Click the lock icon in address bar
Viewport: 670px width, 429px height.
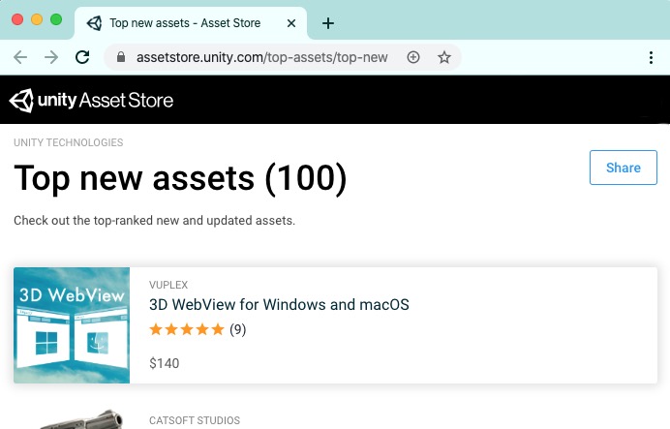(121, 57)
